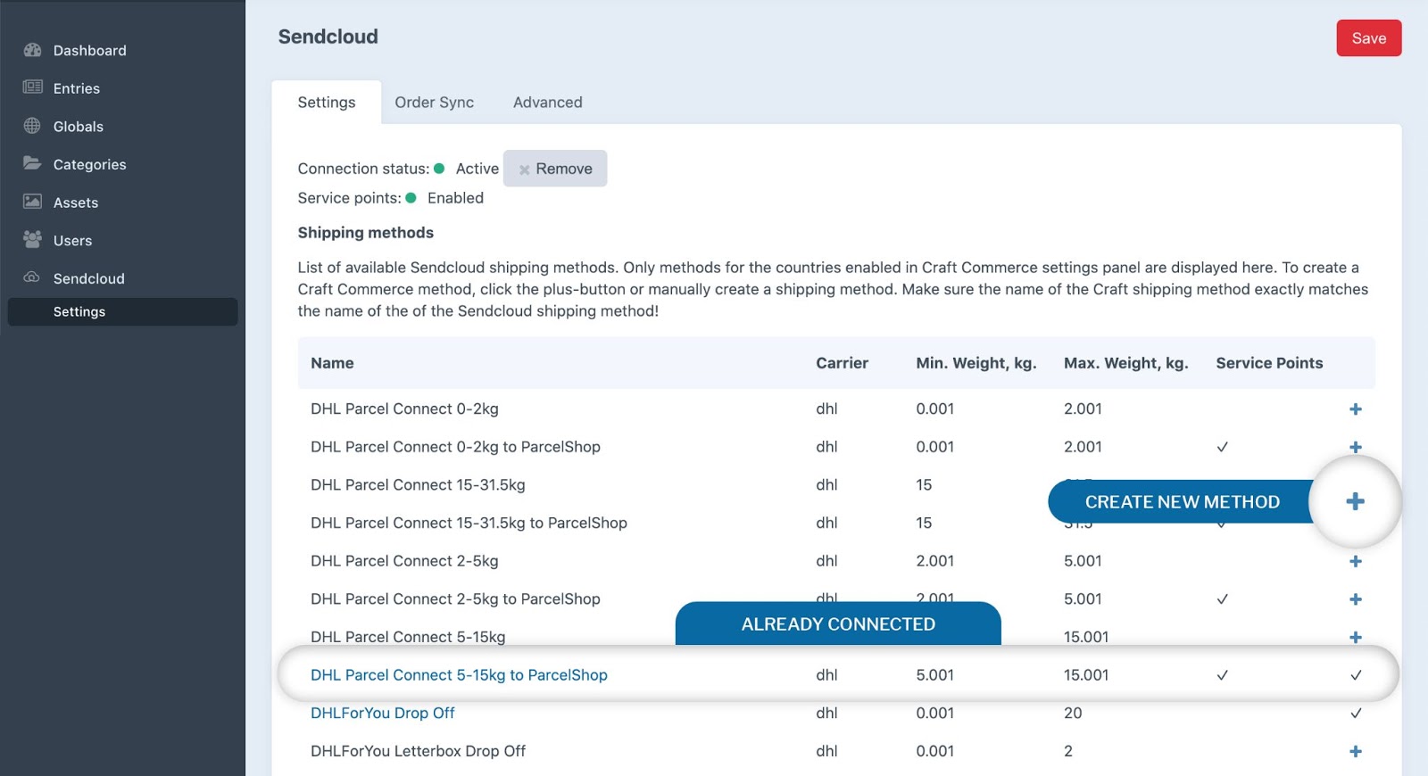Click highlighted plus beside Create New Method
The height and width of the screenshot is (776, 1428).
(x=1355, y=501)
